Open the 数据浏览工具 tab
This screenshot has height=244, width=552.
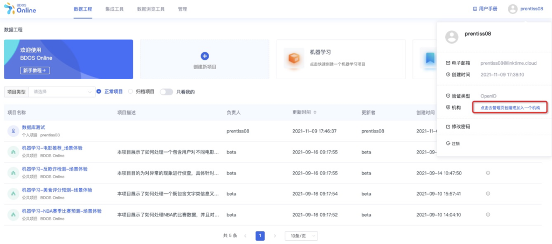click(x=151, y=9)
